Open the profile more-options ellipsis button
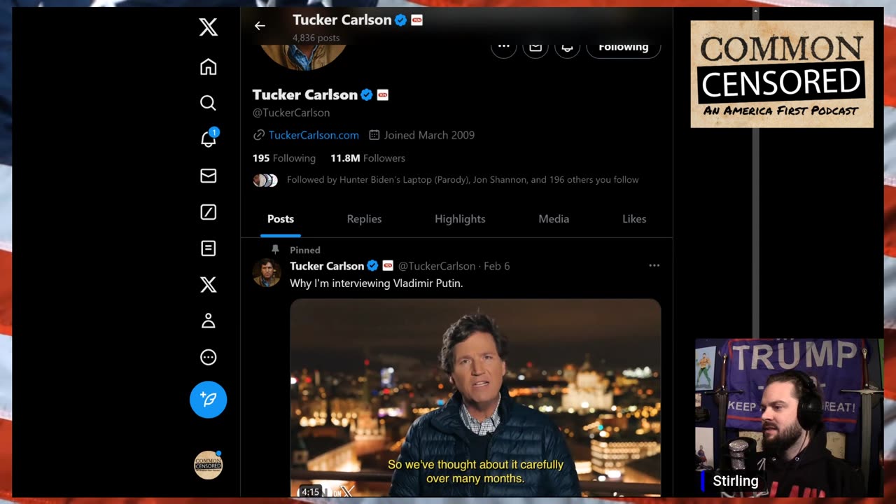 click(x=503, y=46)
